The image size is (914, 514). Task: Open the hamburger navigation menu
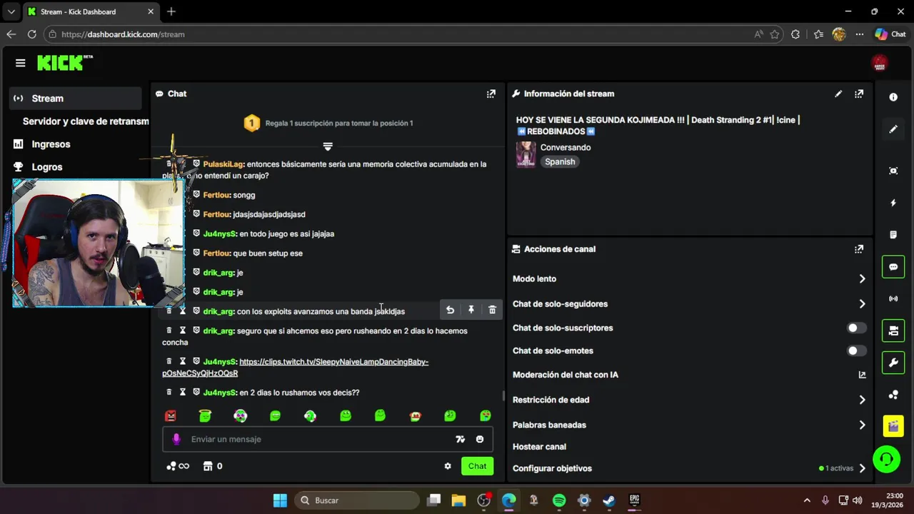point(20,63)
